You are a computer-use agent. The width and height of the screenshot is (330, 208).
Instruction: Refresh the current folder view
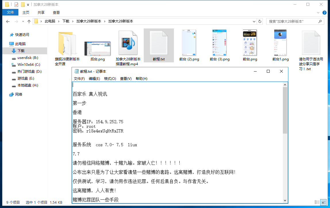coord(260,21)
